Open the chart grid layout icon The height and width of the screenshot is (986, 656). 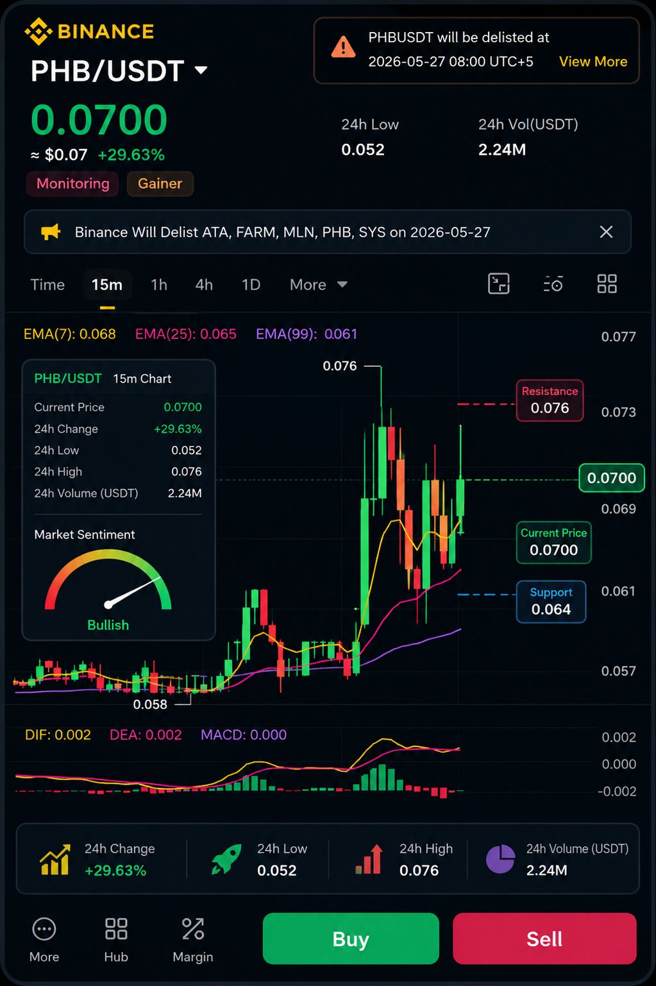[x=607, y=284]
